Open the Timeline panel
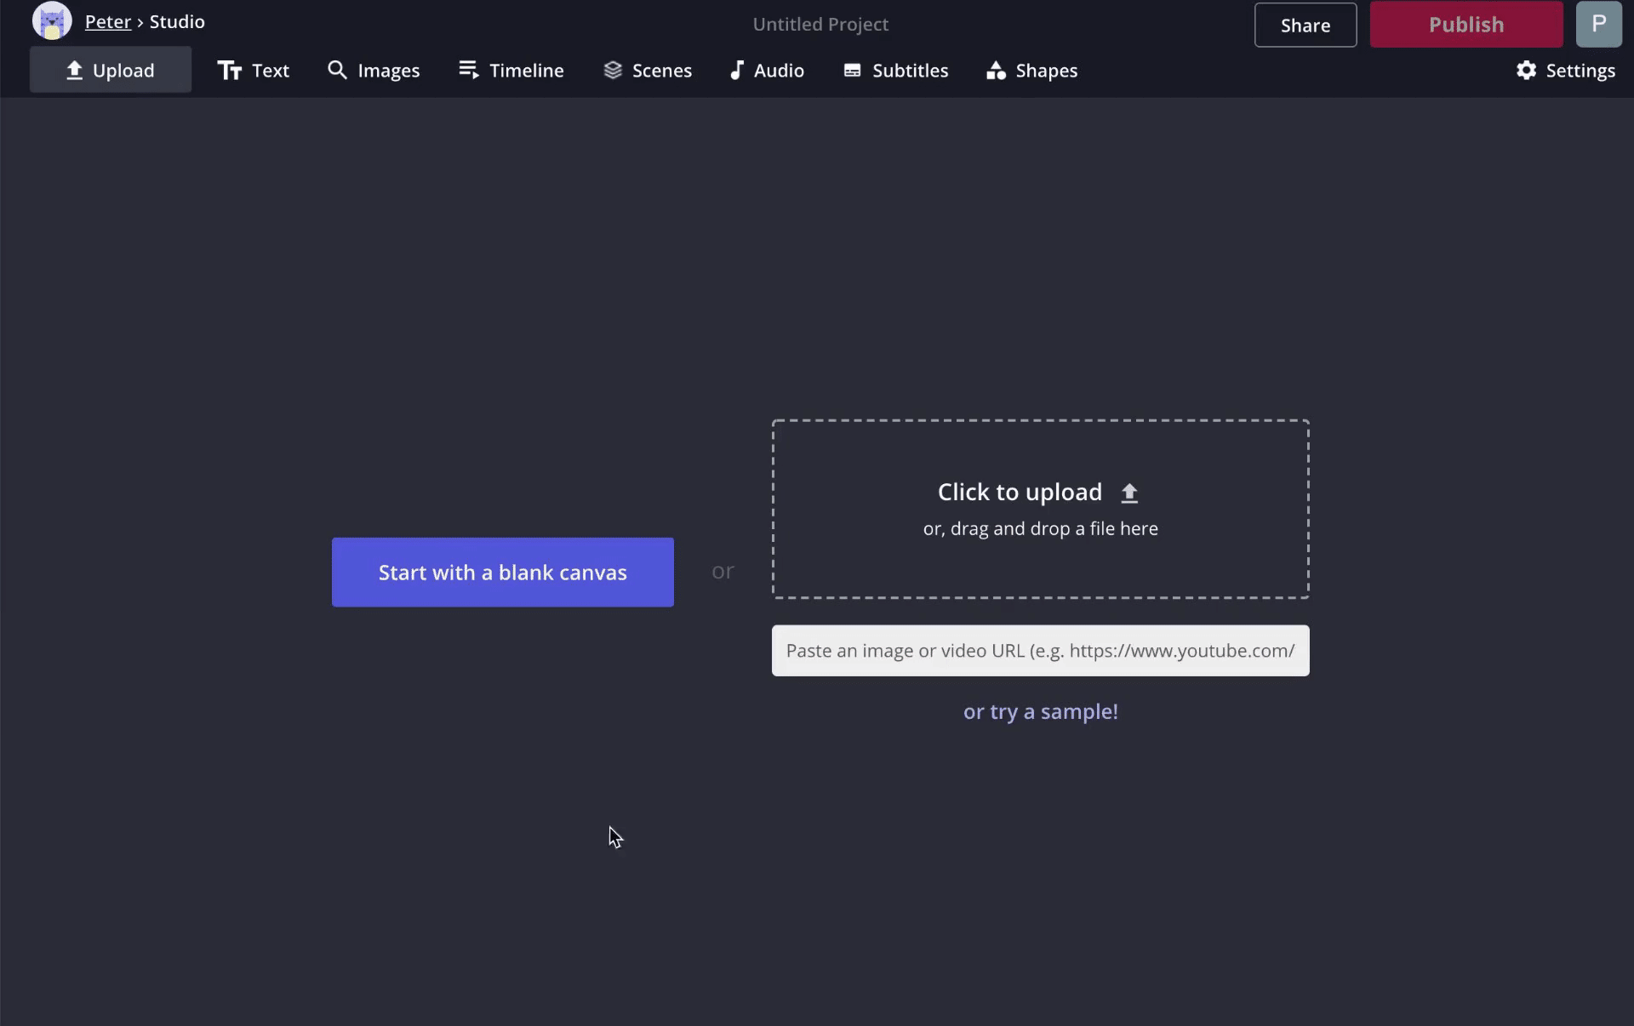Screen dimensions: 1634x1026 [x=511, y=70]
